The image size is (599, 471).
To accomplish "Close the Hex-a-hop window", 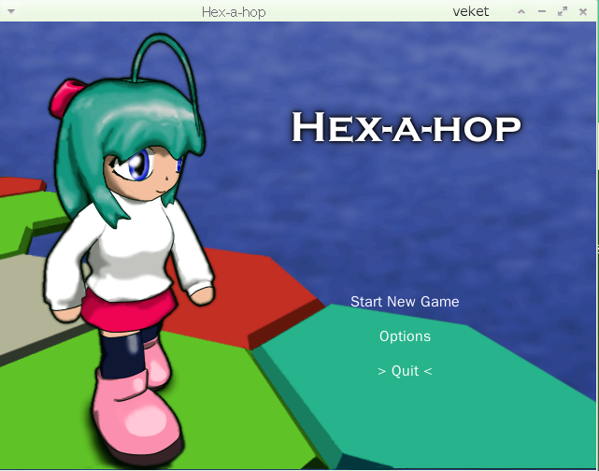I will [x=583, y=12].
